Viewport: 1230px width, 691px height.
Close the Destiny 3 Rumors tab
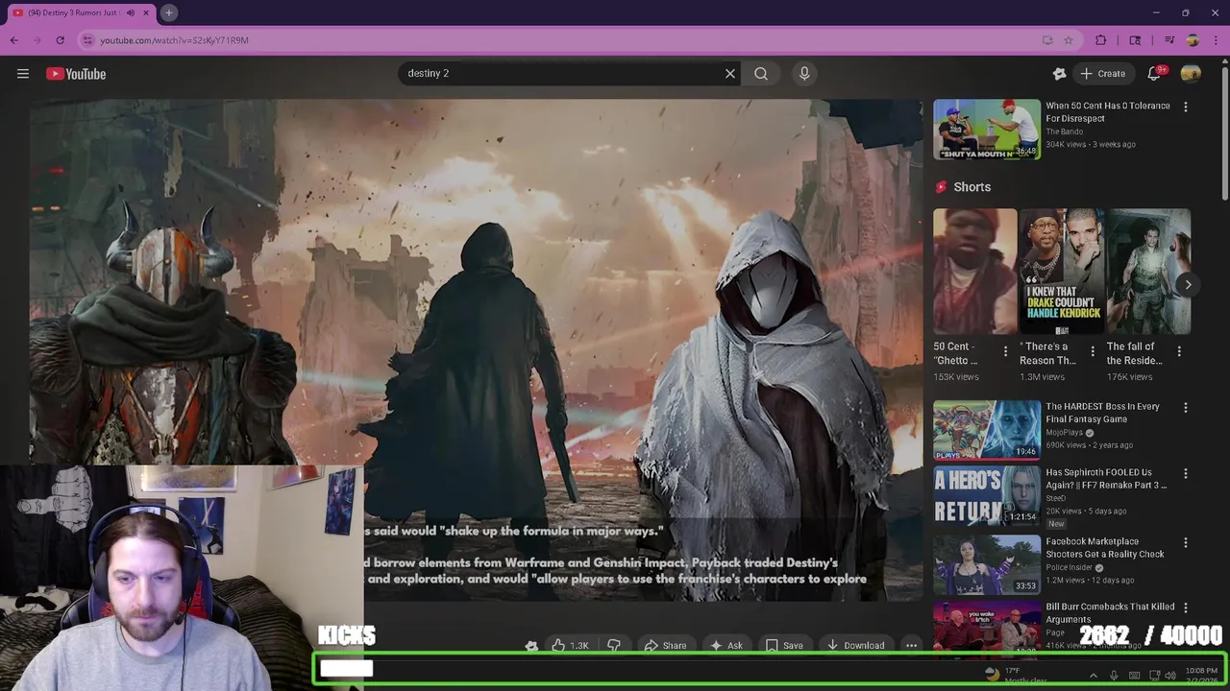[146, 12]
